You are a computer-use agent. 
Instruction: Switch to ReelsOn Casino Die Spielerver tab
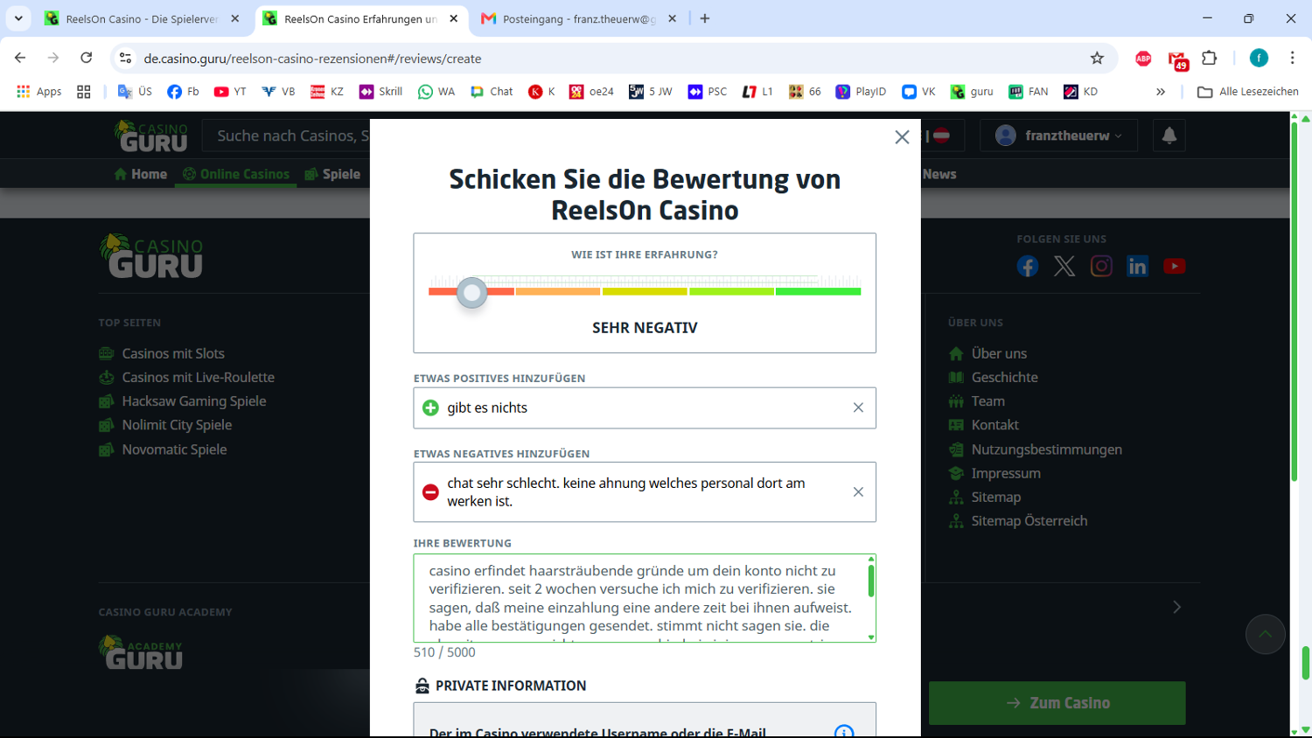[x=143, y=18]
